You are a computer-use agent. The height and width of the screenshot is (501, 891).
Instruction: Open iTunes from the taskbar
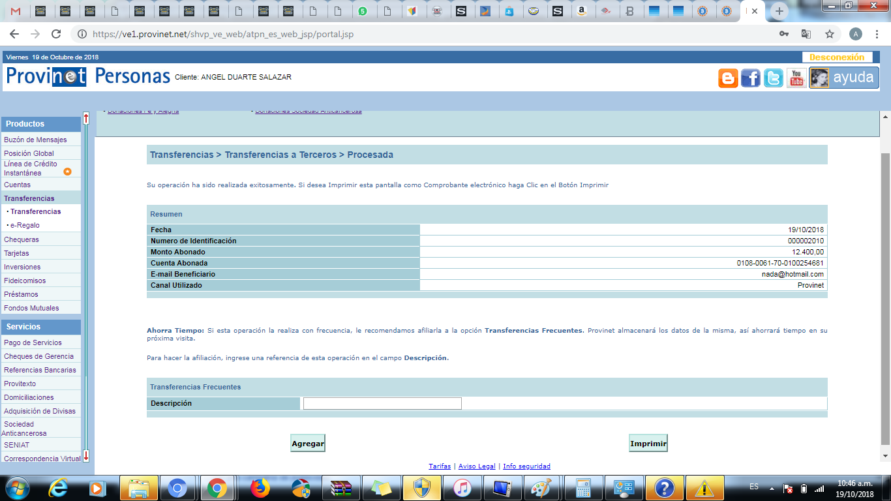tap(462, 488)
